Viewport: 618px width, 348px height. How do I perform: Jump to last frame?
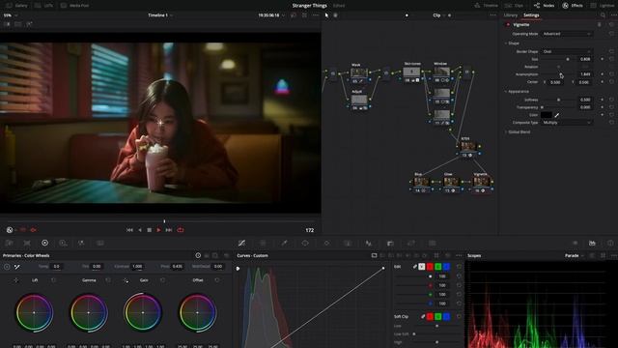pos(169,230)
